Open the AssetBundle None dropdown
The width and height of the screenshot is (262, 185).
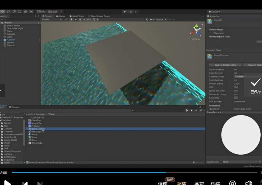(x=242, y=162)
